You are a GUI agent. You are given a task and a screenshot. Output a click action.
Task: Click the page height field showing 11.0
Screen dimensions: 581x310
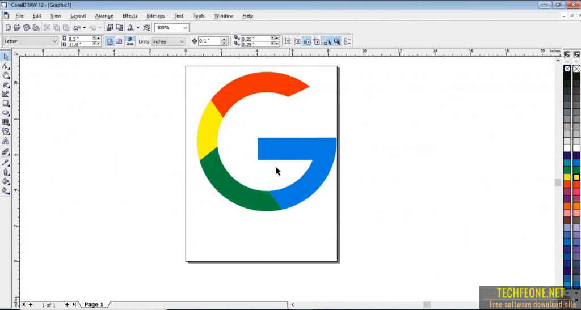tap(79, 44)
